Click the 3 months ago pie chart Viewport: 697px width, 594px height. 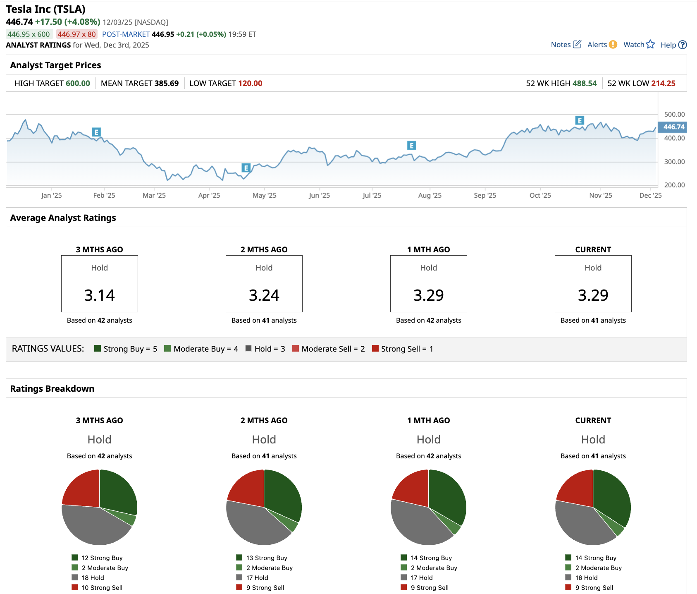100,507
